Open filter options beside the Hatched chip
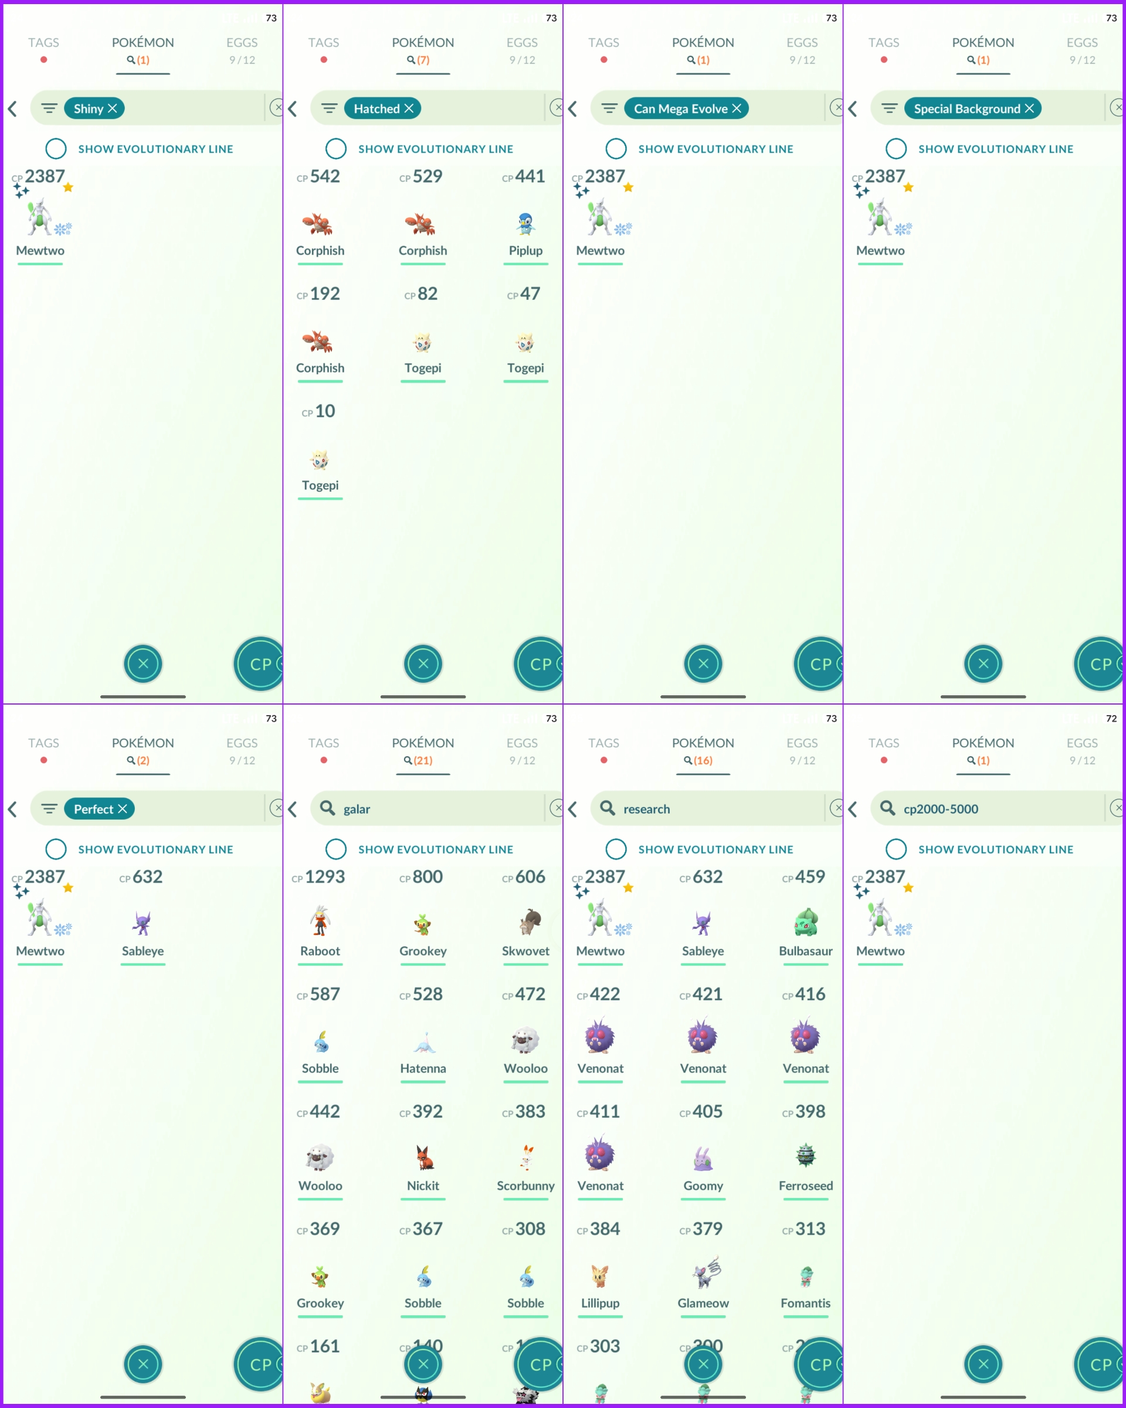This screenshot has width=1126, height=1408. coord(329,109)
